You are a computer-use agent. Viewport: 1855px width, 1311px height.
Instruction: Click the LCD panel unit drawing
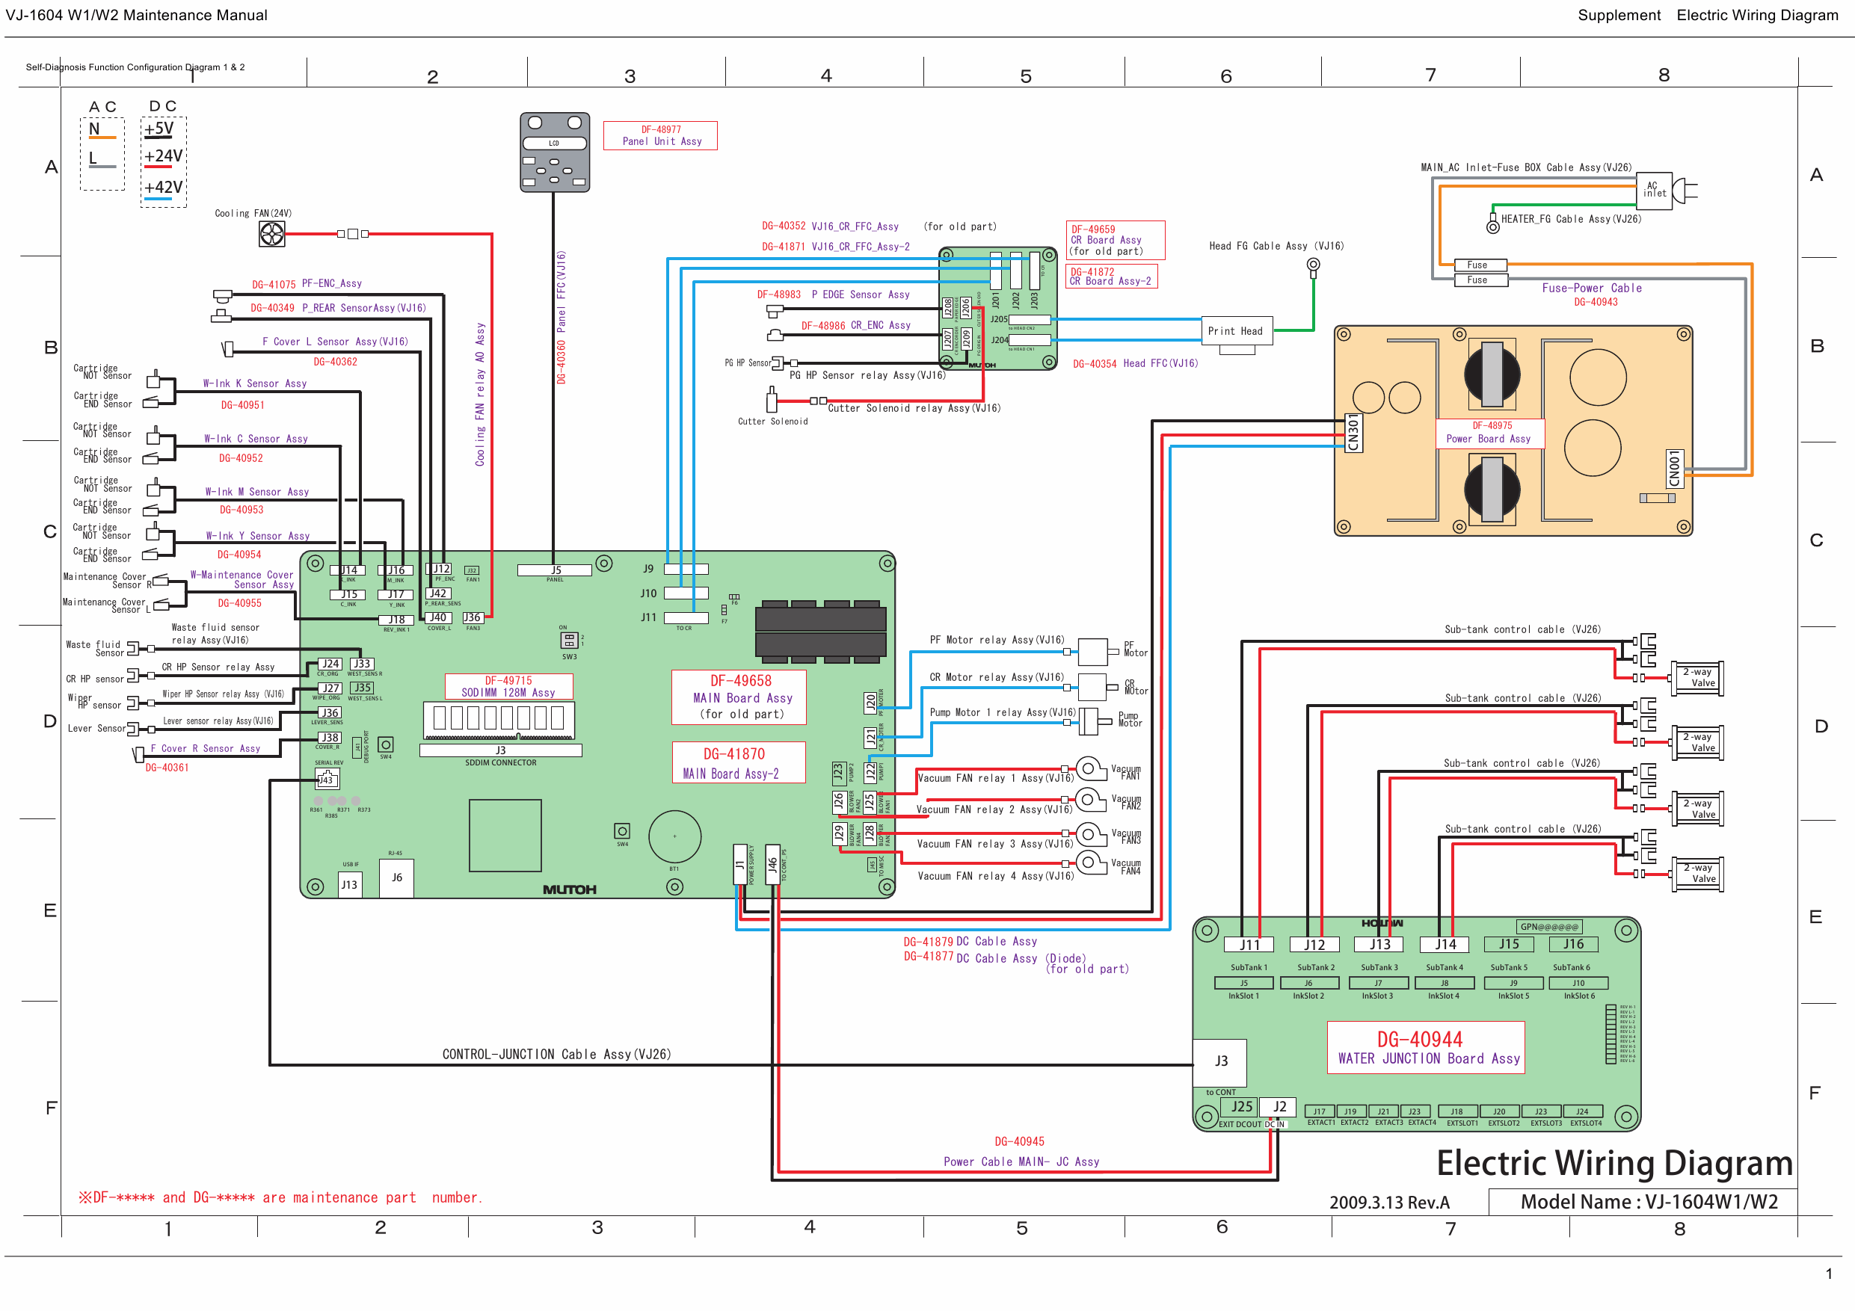click(554, 152)
